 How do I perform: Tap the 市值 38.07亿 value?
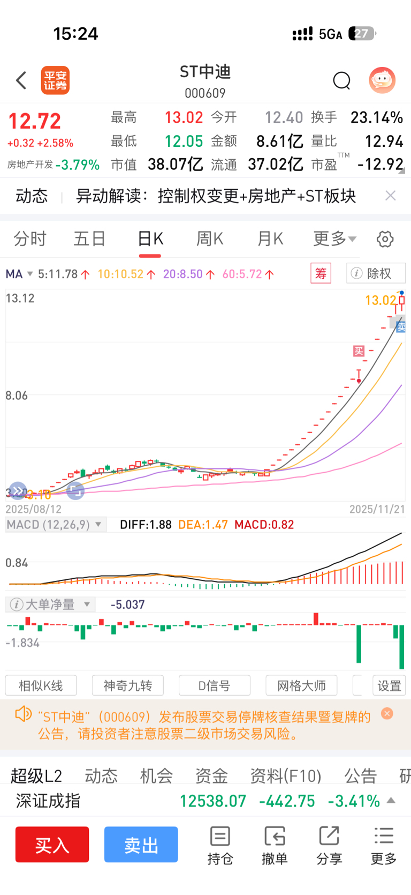coord(175,164)
